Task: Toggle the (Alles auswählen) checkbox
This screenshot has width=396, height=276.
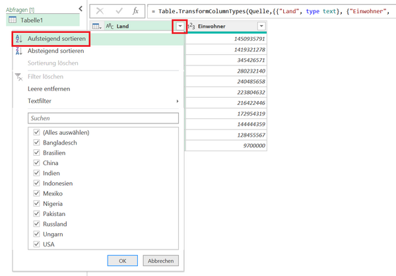Action: tap(36, 133)
